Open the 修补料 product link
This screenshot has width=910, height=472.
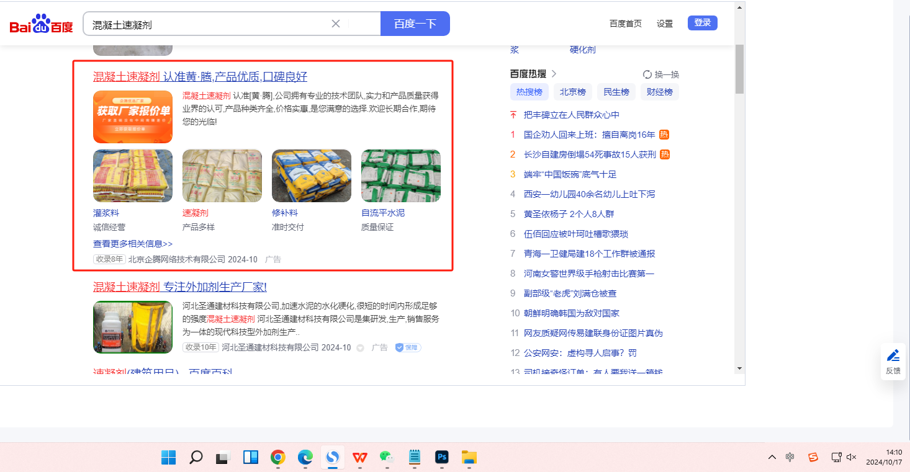click(285, 213)
